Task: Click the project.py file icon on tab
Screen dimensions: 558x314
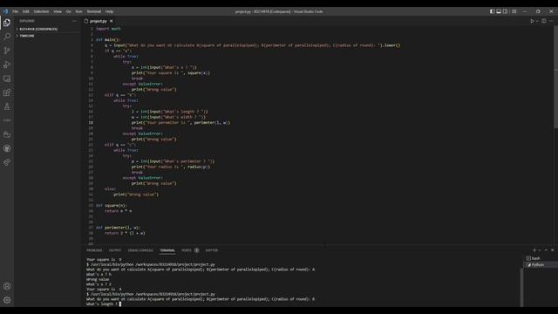Action: (86, 21)
